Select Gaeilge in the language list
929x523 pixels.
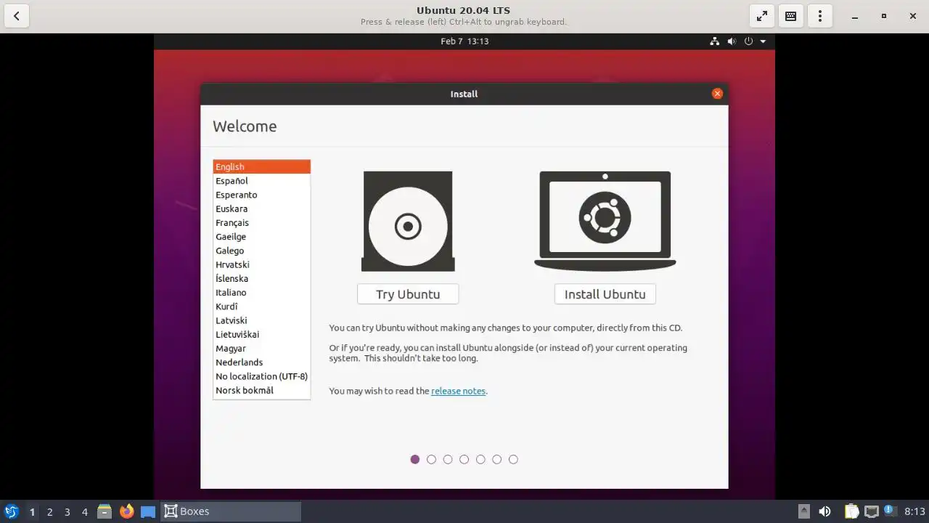[x=261, y=237]
